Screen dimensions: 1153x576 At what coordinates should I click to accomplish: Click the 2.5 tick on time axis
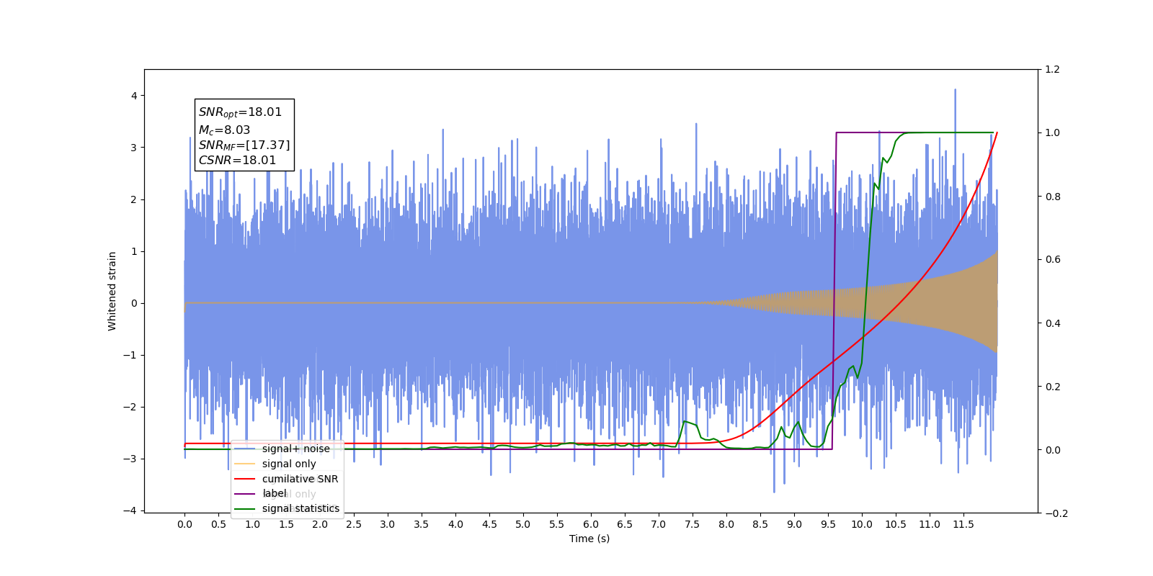tap(354, 524)
